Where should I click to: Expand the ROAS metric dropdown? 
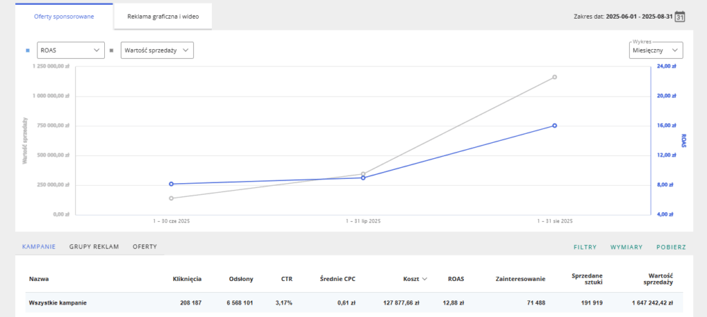pos(69,50)
